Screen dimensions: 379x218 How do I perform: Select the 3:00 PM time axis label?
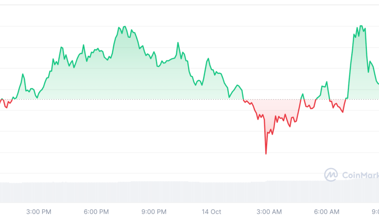pyautogui.click(x=39, y=212)
